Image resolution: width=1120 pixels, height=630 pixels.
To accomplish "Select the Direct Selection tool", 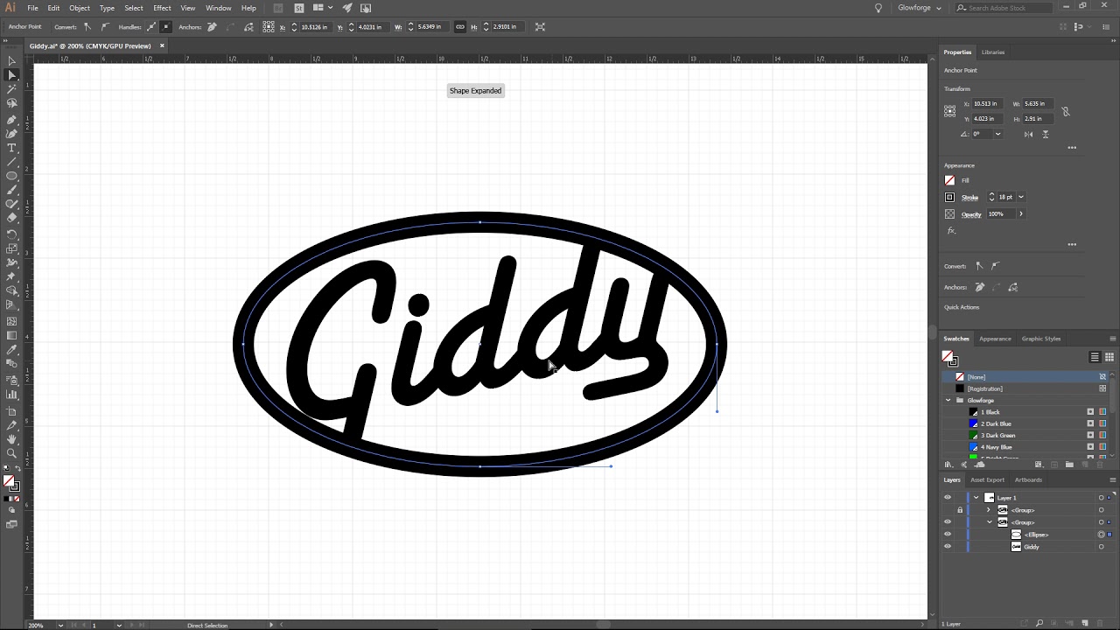I will pyautogui.click(x=11, y=75).
